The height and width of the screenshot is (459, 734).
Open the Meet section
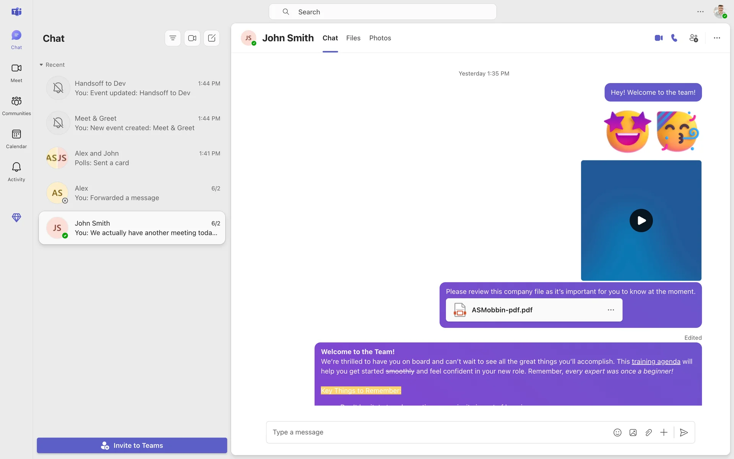pos(16,72)
